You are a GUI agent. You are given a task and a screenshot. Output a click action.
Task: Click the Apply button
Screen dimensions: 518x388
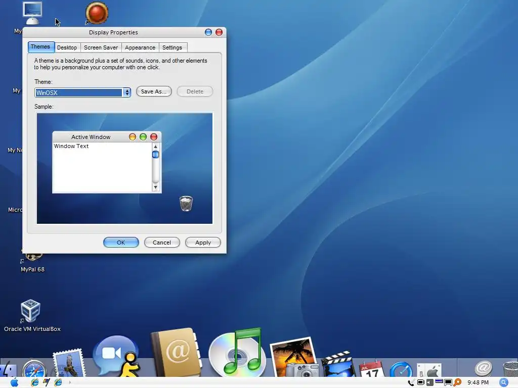tap(203, 243)
